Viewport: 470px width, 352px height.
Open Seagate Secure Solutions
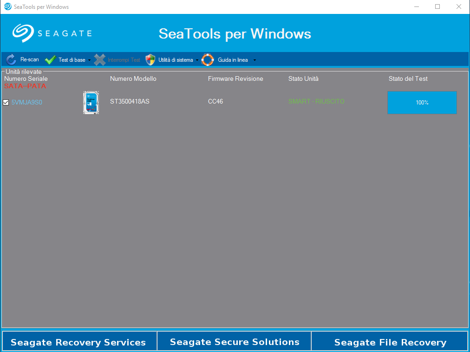point(235,341)
